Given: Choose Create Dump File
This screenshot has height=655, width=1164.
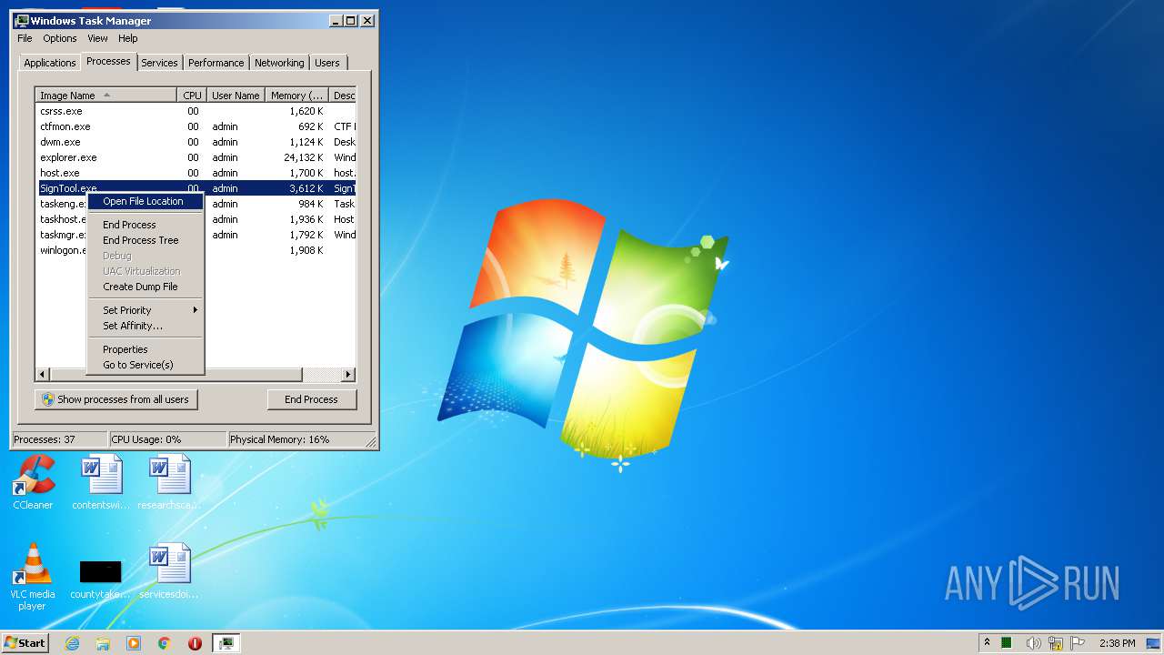Looking at the screenshot, I should tap(145, 287).
